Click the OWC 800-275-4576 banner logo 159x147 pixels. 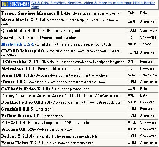[x=16, y=4]
